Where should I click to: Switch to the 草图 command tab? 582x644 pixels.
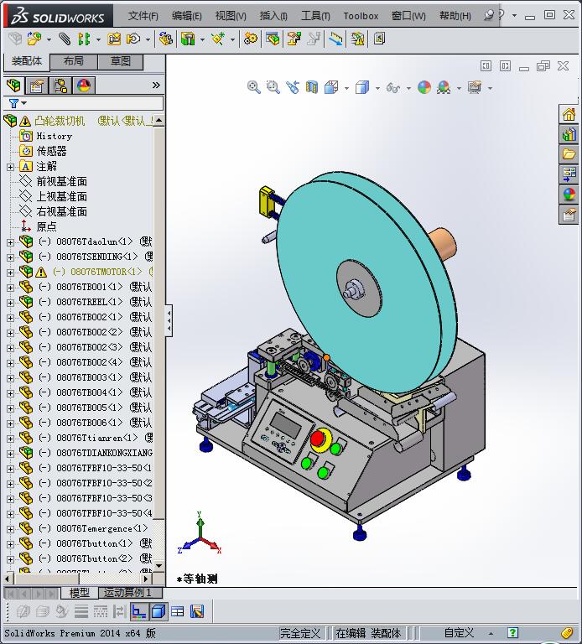121,61
